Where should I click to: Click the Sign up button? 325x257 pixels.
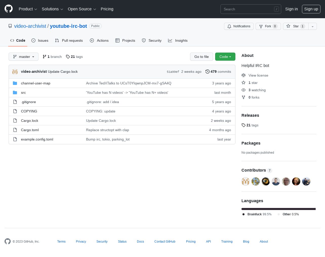coord(311,9)
